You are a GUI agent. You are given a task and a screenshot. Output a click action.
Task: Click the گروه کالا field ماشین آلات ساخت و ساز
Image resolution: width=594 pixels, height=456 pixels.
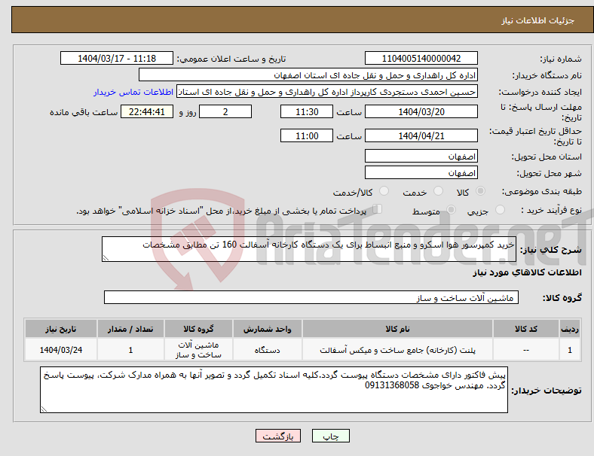point(311,297)
